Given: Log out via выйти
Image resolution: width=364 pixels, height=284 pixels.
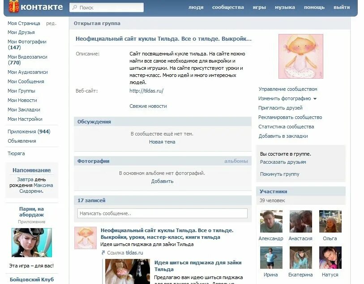Looking at the screenshot, I should click(342, 7).
